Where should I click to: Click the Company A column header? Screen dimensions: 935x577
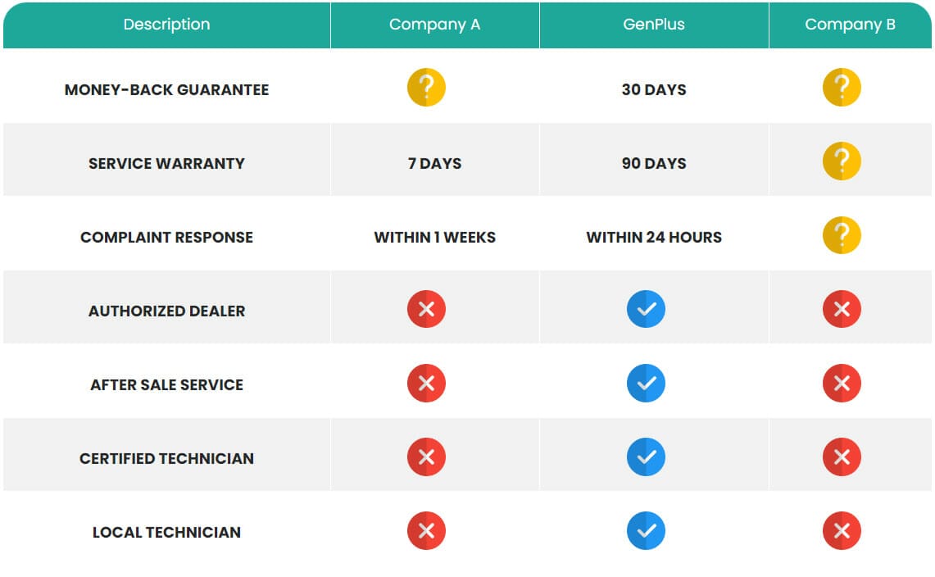click(434, 25)
